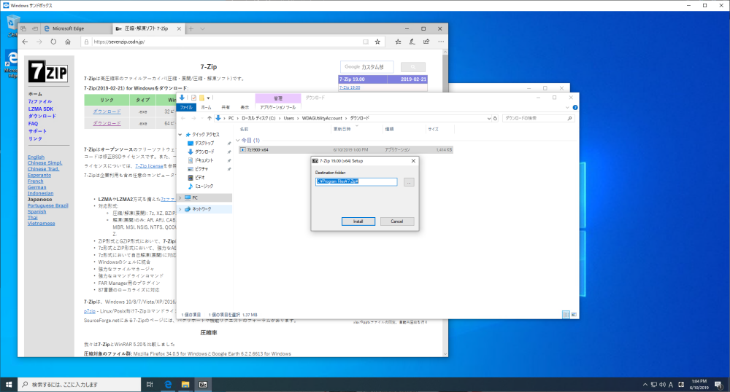Click Explorer's help question mark icon
This screenshot has height=392, width=730.
[x=575, y=107]
